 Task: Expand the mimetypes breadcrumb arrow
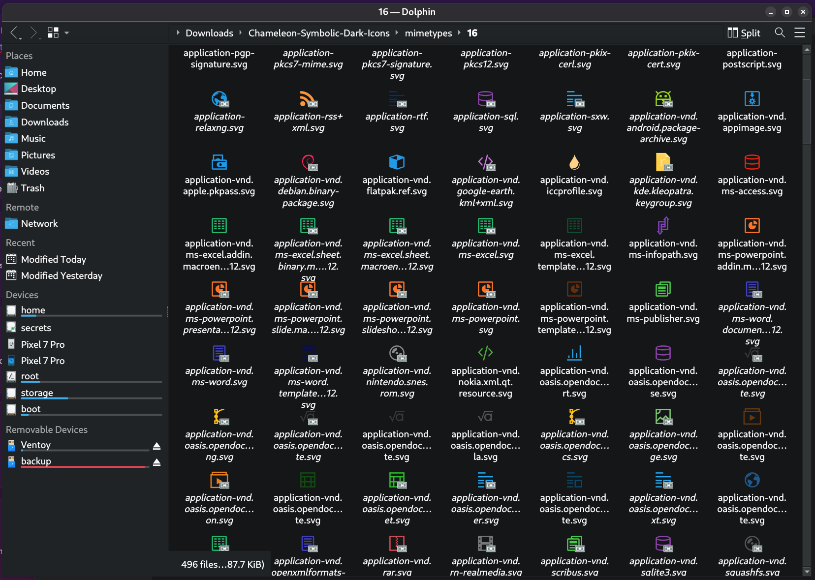pyautogui.click(x=459, y=32)
